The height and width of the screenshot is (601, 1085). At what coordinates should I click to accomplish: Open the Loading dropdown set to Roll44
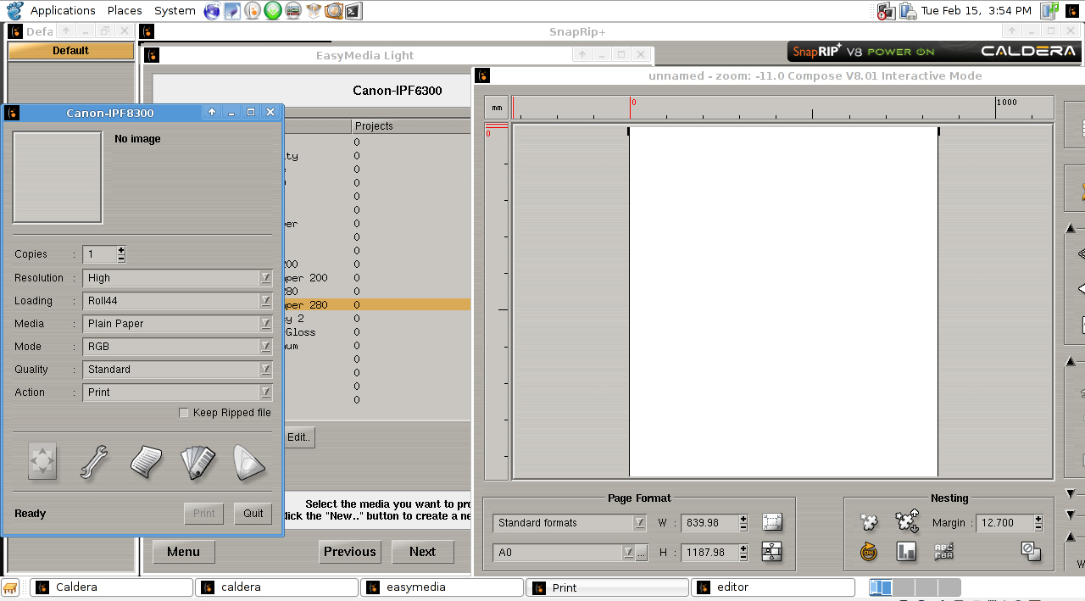tap(177, 301)
